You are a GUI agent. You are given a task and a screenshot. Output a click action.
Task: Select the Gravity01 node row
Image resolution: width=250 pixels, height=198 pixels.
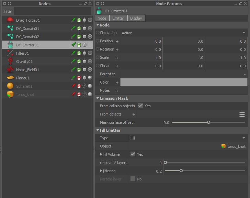[47, 61]
